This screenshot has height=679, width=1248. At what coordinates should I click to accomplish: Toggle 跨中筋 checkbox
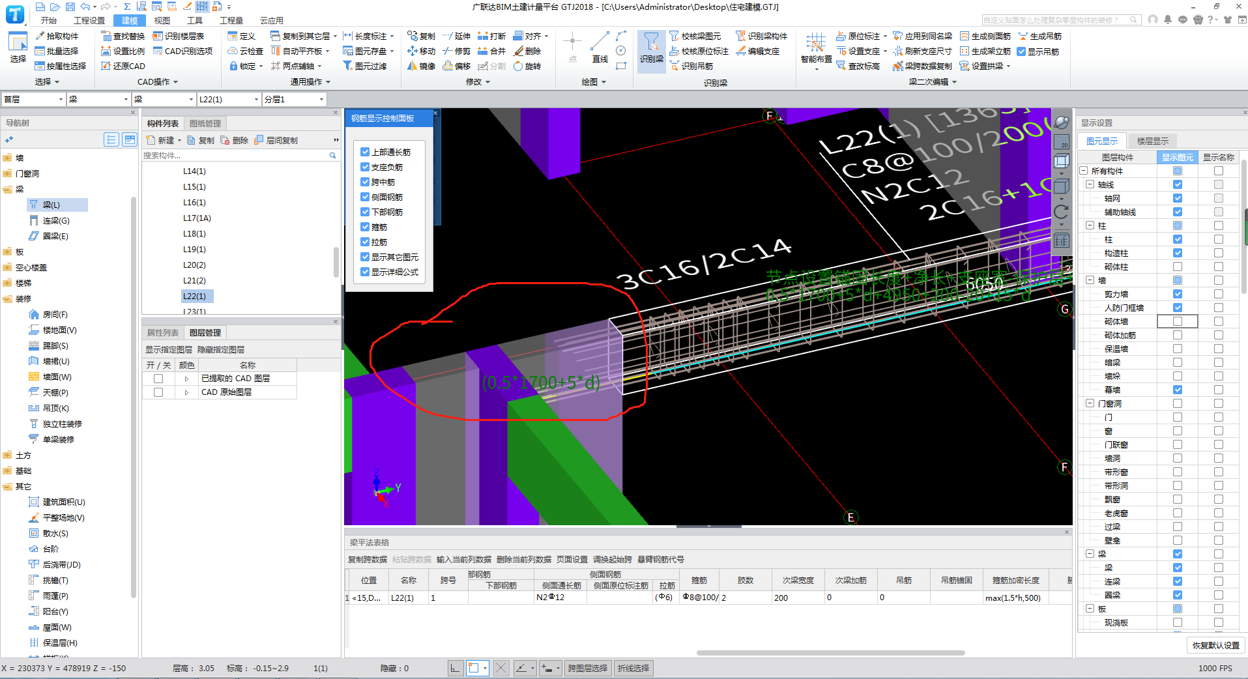click(365, 182)
